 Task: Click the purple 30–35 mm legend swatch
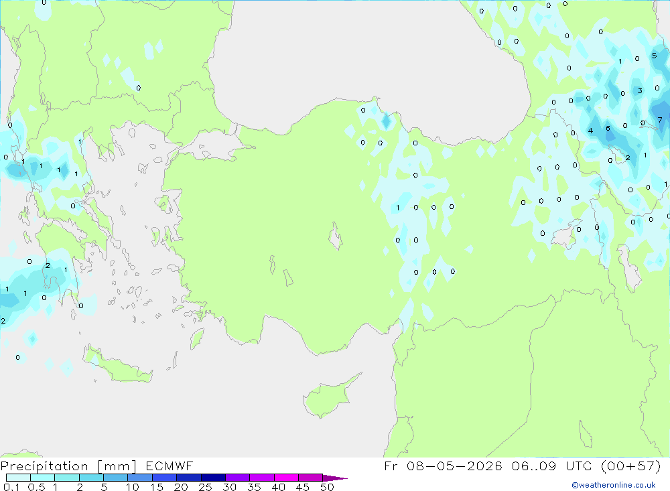pos(237,478)
